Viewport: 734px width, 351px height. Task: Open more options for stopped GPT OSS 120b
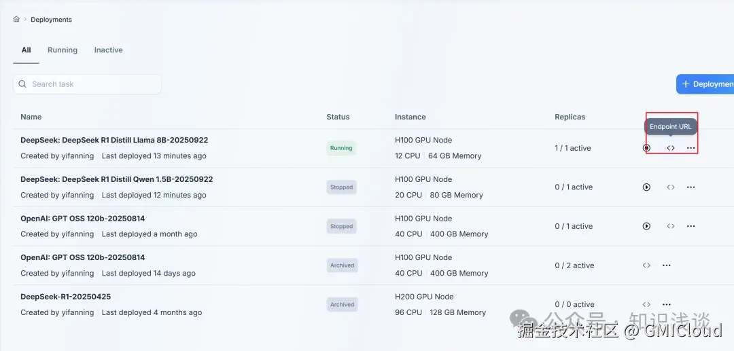[x=691, y=226]
